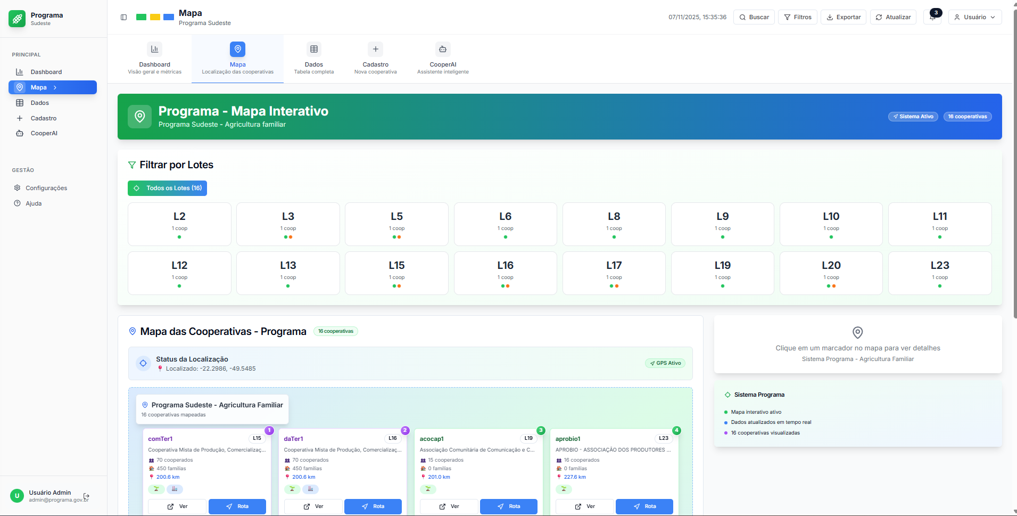
Task: Click the yellow color square in header
Action: pos(155,17)
